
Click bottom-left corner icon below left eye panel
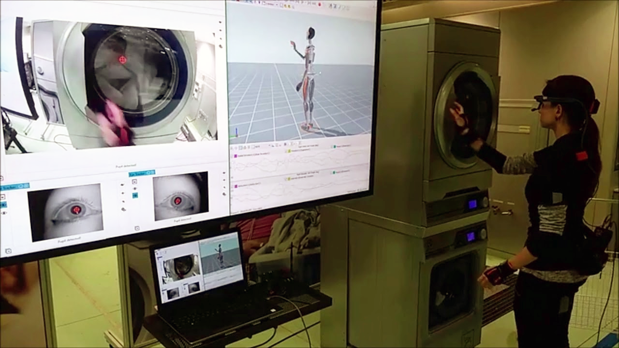[8, 251]
